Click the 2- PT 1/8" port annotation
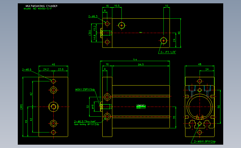The image size is (241, 148). coord(168,52)
